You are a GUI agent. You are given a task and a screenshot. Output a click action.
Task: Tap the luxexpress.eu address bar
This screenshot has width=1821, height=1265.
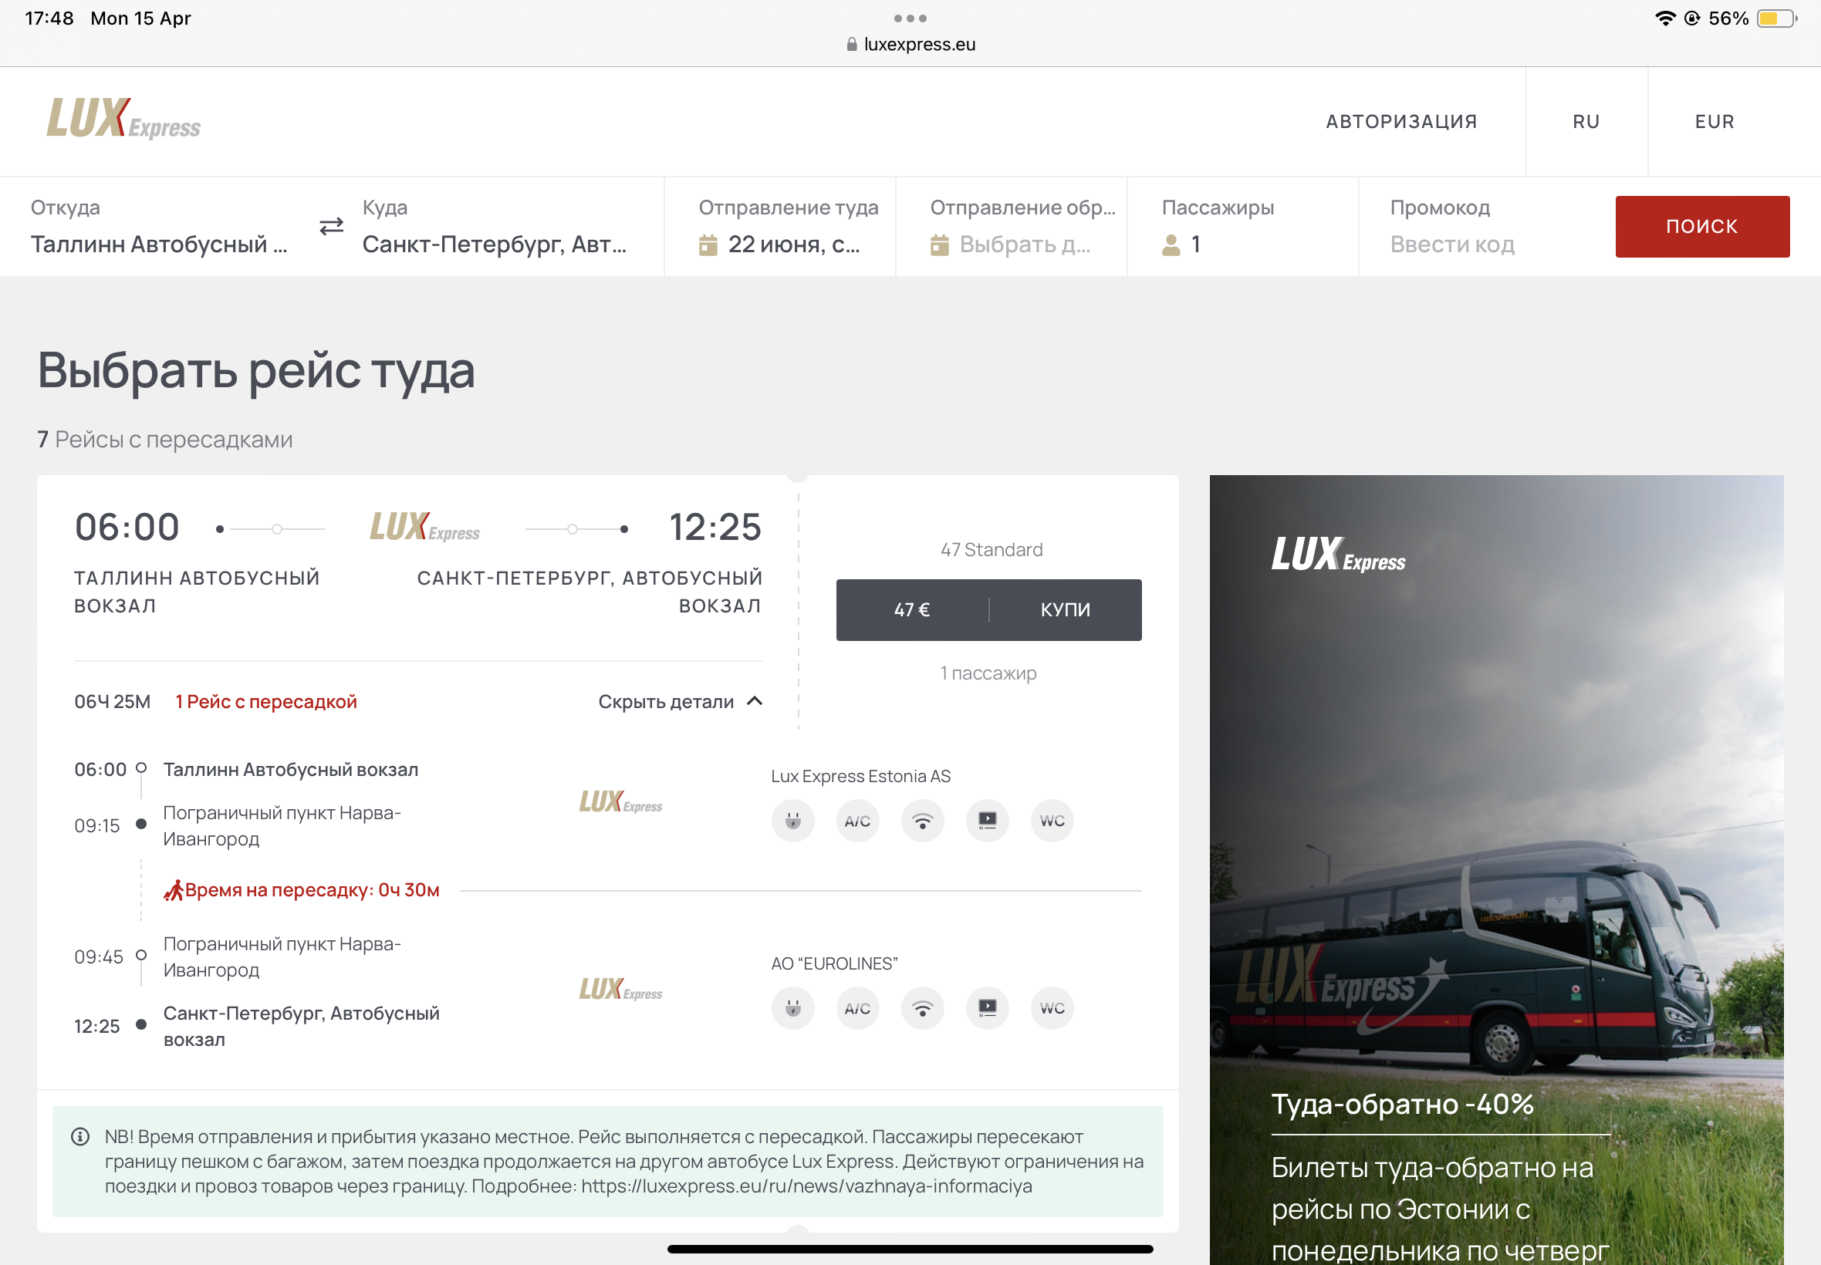coord(910,45)
